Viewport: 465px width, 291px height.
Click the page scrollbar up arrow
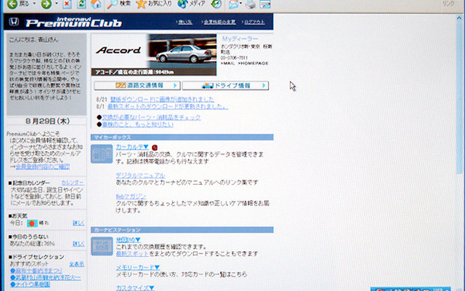pos(460,19)
